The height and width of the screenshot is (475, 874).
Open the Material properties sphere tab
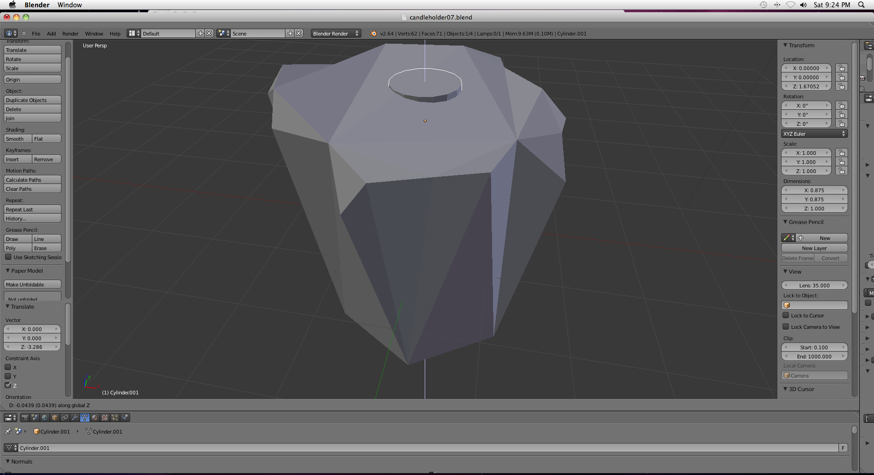(x=95, y=418)
